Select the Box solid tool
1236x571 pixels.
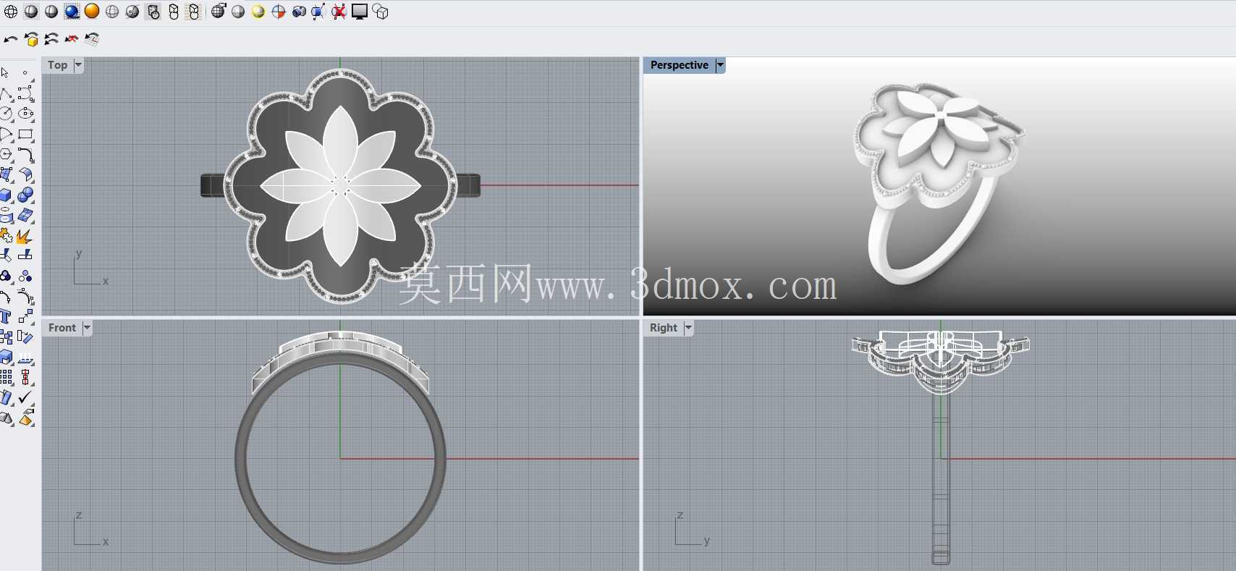[6, 195]
